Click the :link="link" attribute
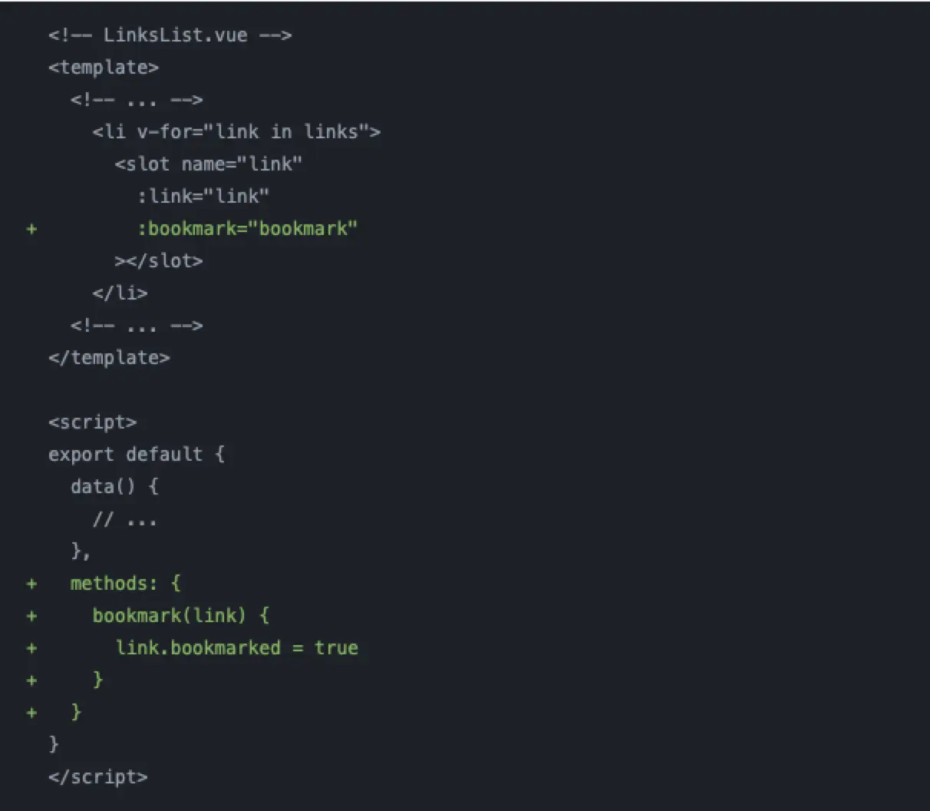The image size is (930, 811). [203, 197]
